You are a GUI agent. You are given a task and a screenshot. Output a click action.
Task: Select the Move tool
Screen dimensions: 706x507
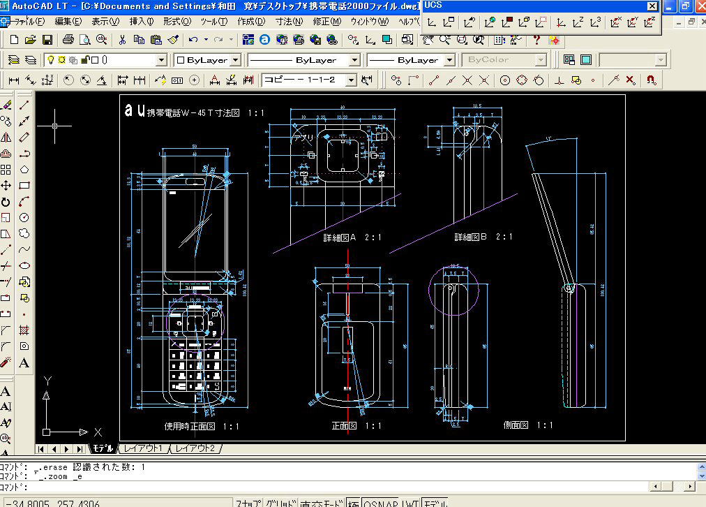coord(6,186)
